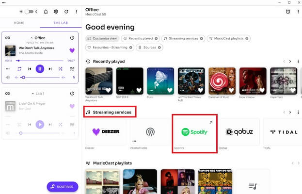Screen dimensions: 302x194
Task: Decrease Office volume one step
Action: click(16, 78)
